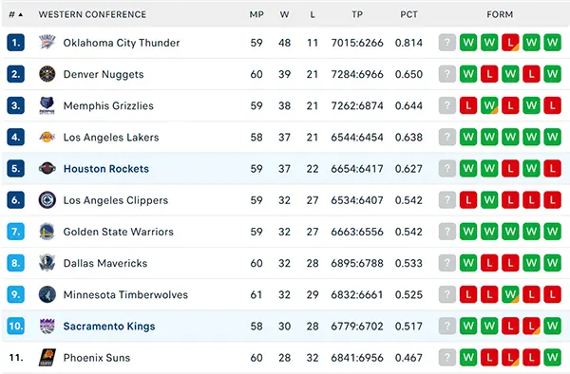Click the Thunder's red L form badge
570x374 pixels.
point(510,43)
